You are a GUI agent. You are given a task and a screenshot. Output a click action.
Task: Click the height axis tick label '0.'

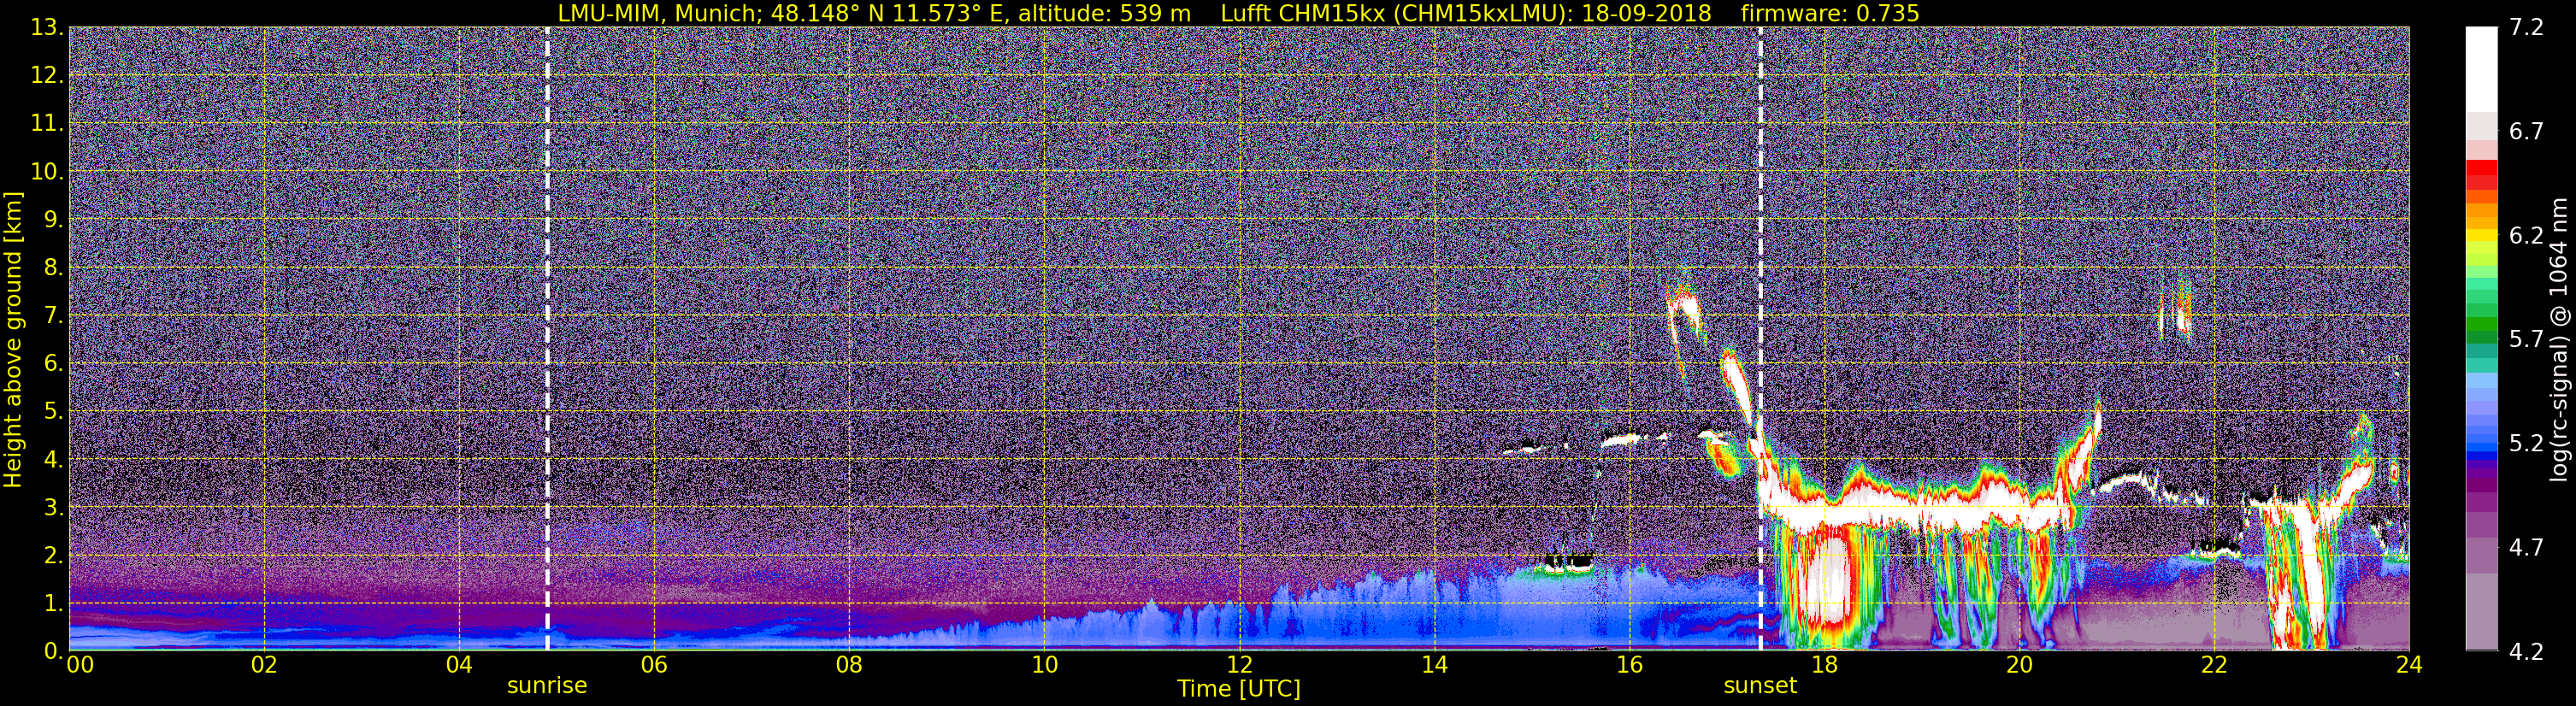click(54, 651)
